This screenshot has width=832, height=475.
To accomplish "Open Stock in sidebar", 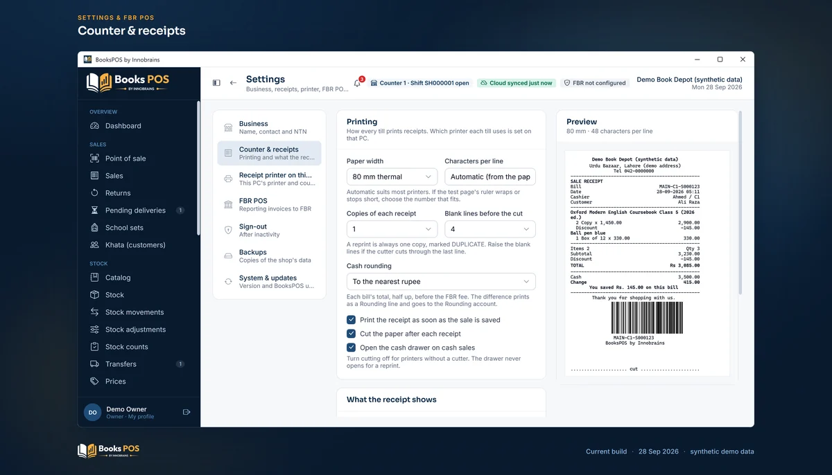I will click(x=139, y=295).
